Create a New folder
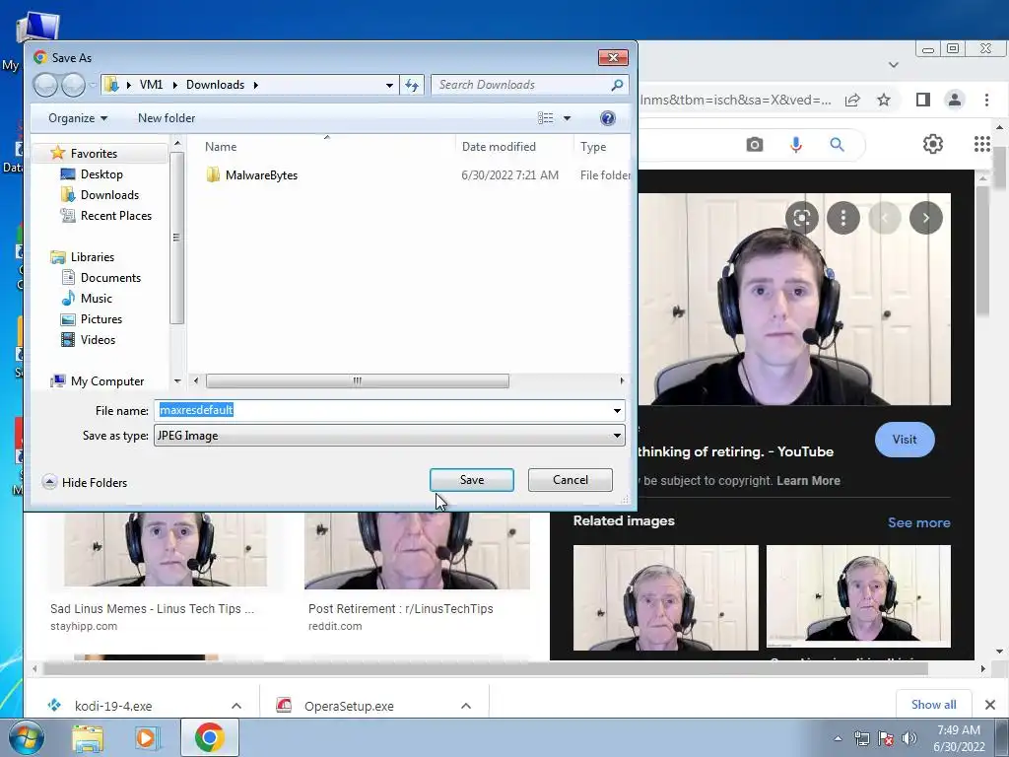Screen dimensions: 1009x757 click(x=166, y=118)
